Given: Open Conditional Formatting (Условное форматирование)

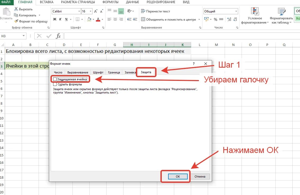Looking at the screenshot, I should (255, 16).
